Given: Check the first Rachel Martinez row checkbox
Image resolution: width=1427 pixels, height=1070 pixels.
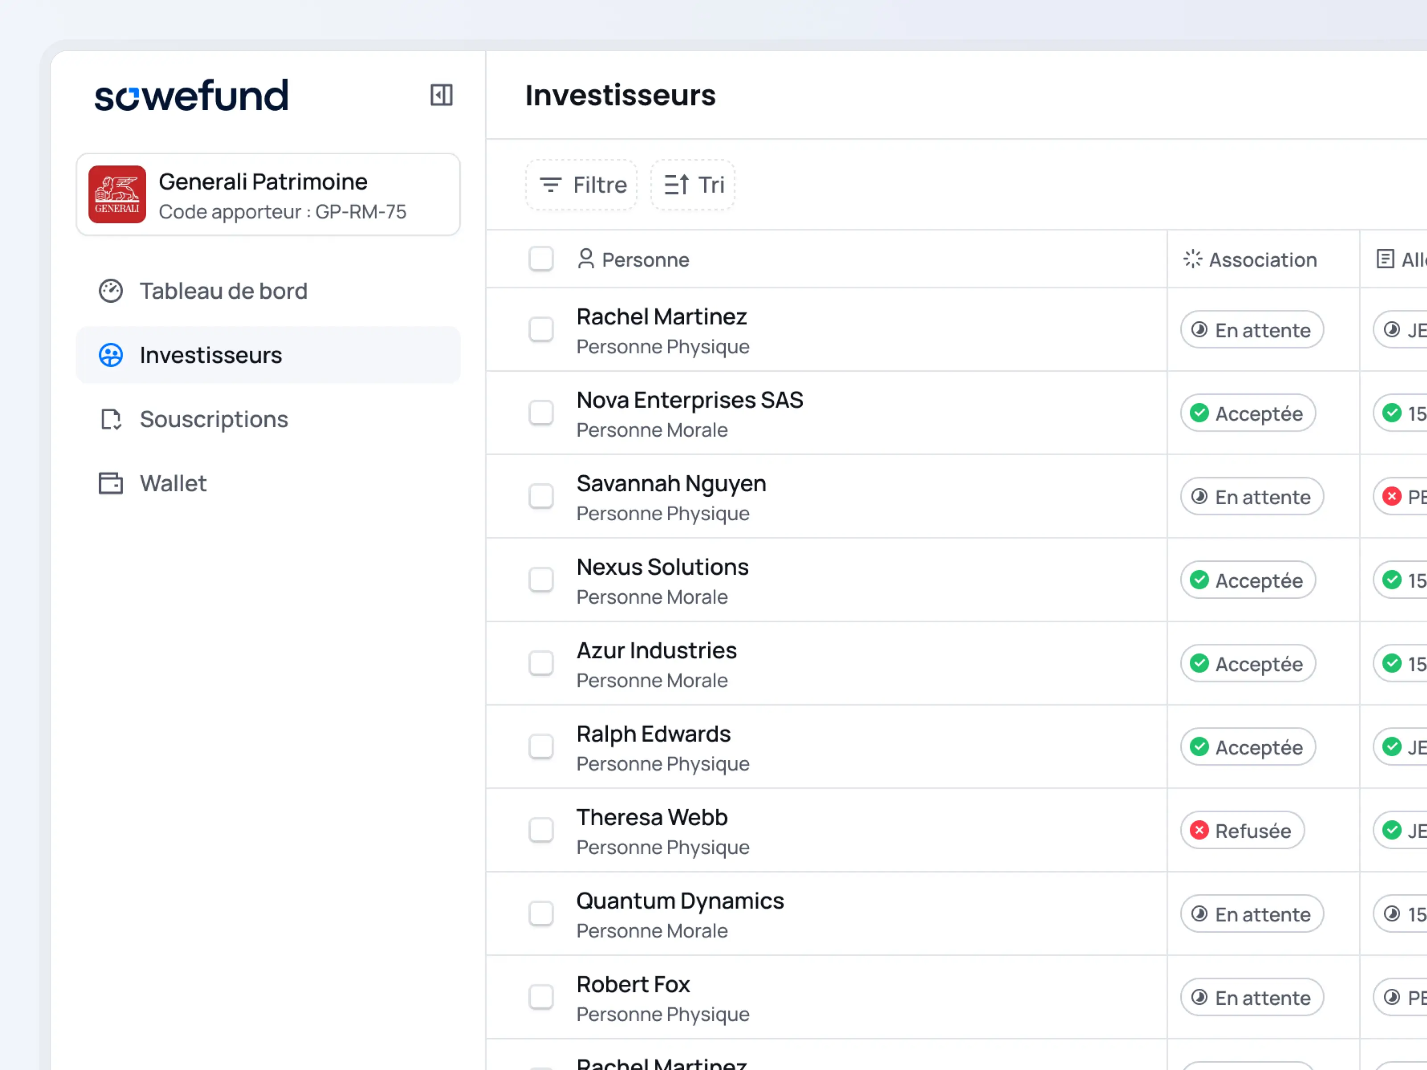Looking at the screenshot, I should point(541,329).
